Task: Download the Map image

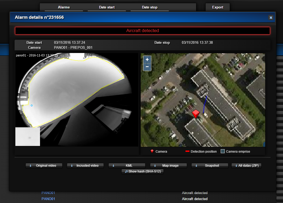Action: [x=168, y=166]
